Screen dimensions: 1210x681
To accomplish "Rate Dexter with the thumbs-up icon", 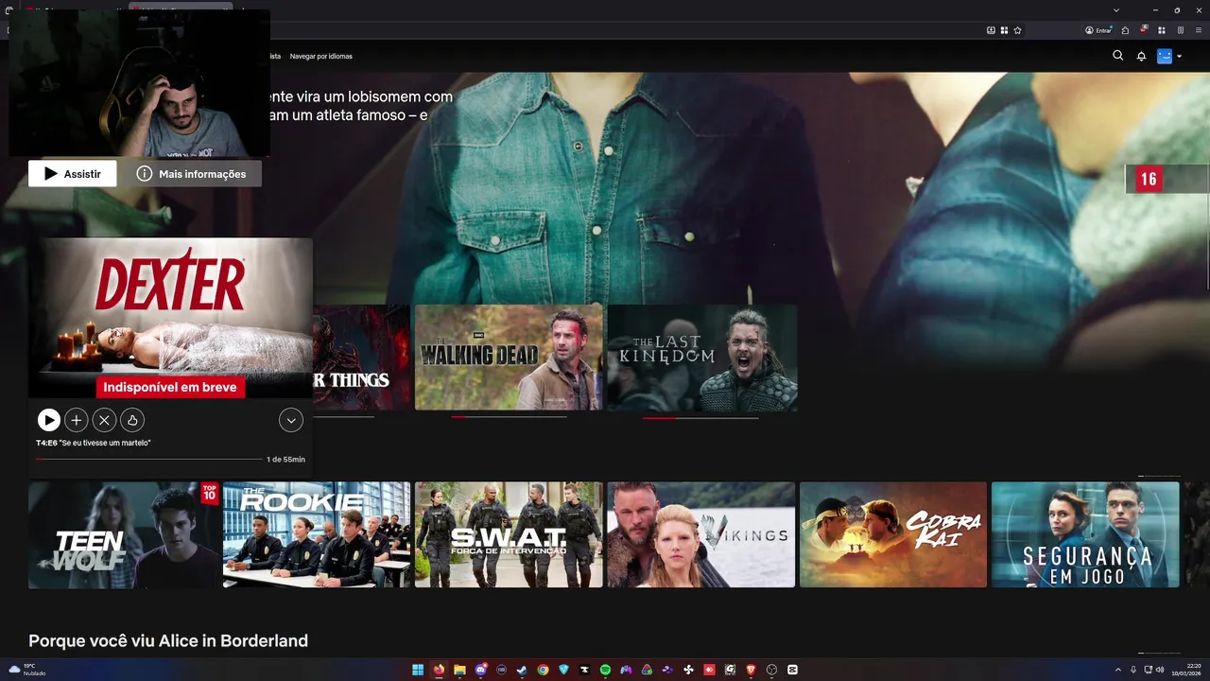I will (x=132, y=420).
